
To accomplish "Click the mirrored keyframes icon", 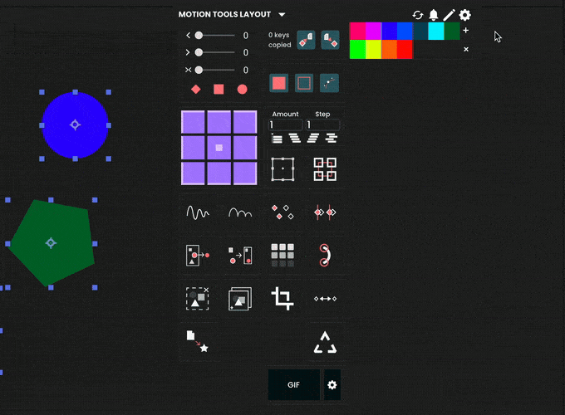I will (x=325, y=212).
